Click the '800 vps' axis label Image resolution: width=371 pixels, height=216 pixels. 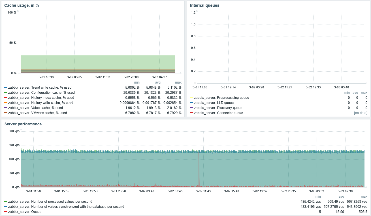pyautogui.click(x=14, y=131)
